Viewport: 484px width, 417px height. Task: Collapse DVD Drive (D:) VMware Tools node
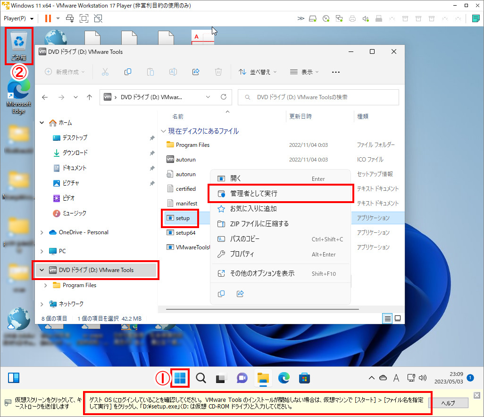coord(42,270)
